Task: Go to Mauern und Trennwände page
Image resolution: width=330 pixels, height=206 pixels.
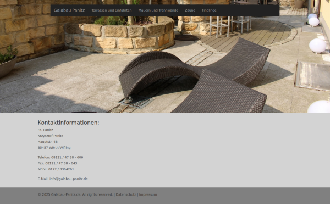Action: [158, 10]
